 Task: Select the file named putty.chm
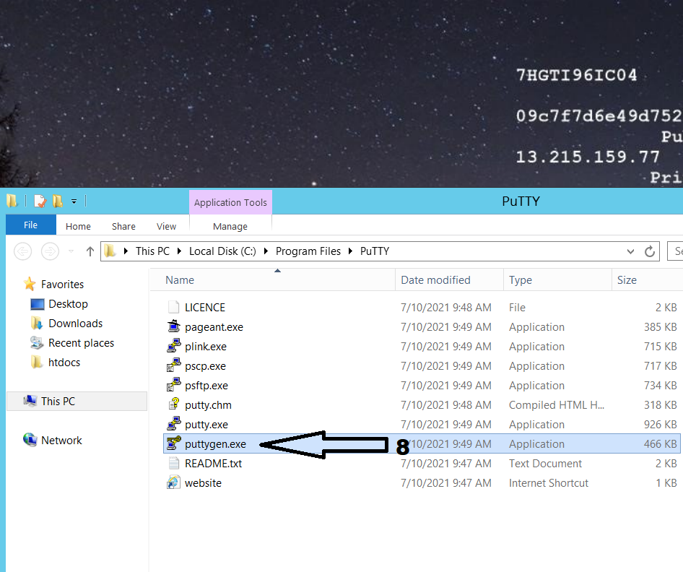208,405
